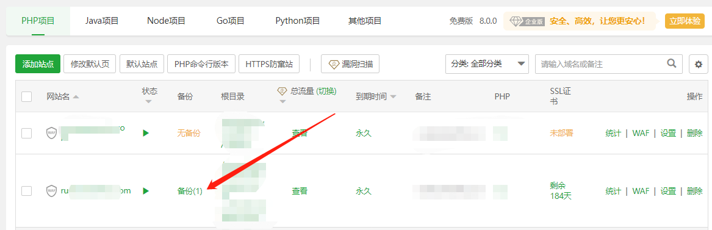This screenshot has height=230, width=712.
Task: Open 分类: 全部分类 dropdown
Action: (x=487, y=64)
